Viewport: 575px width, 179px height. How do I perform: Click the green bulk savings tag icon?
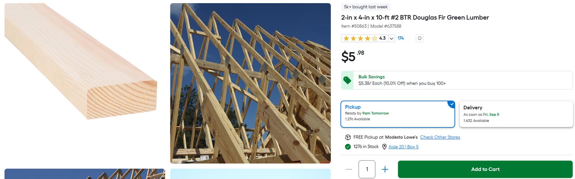(347, 80)
